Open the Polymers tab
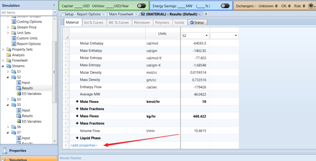This screenshot has width=316, height=161. pos(162,22)
